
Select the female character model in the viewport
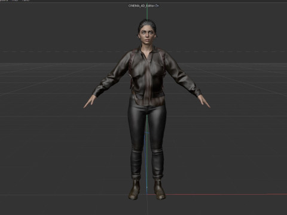pyautogui.click(x=147, y=109)
